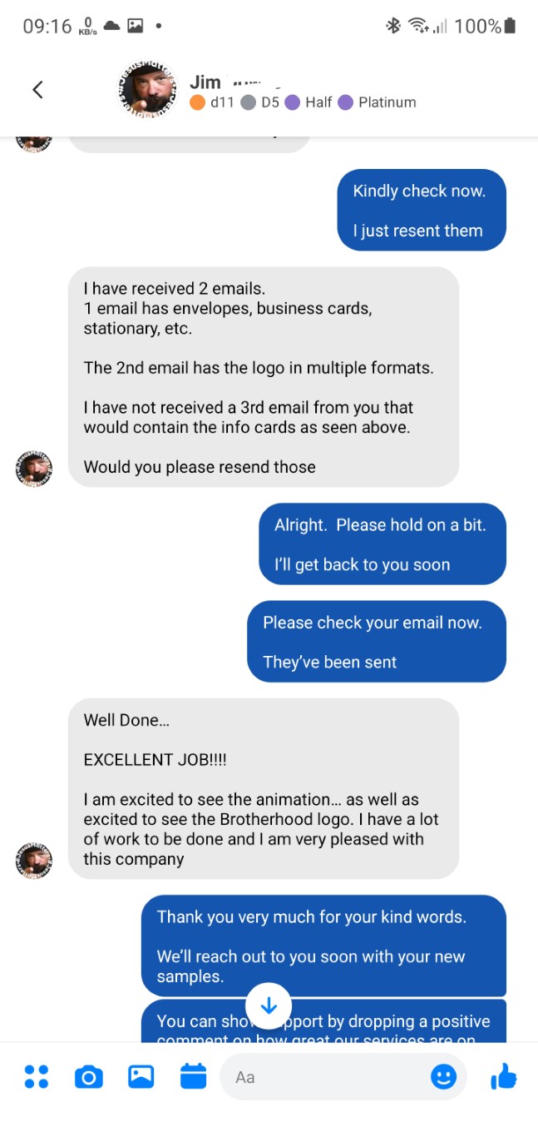Screen dimensions: 538x1137
Task: Open the photo gallery icon
Action: point(141,1076)
